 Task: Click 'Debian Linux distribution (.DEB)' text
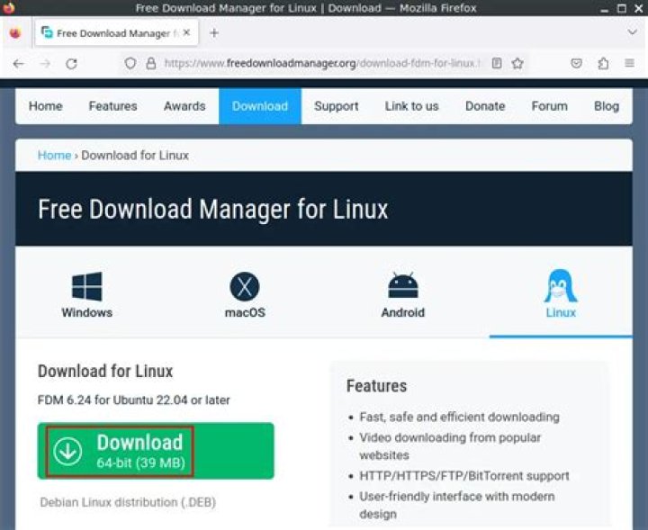pyautogui.click(x=128, y=502)
